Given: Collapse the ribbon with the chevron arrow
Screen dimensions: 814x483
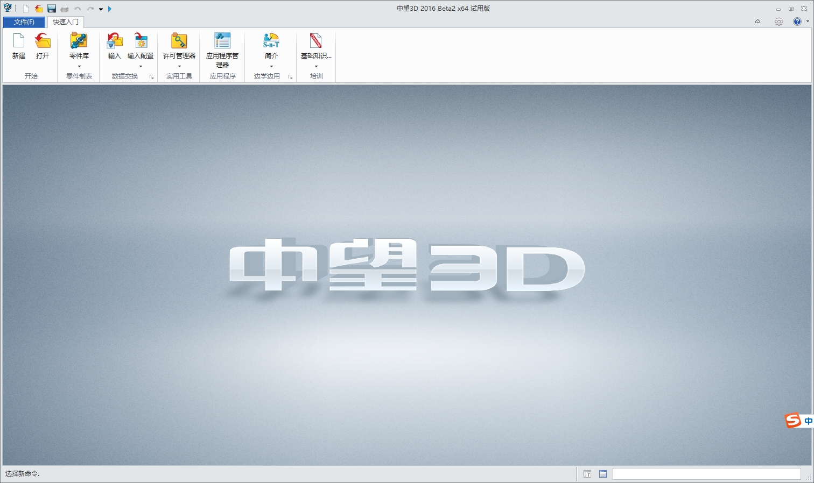Looking at the screenshot, I should tap(757, 22).
